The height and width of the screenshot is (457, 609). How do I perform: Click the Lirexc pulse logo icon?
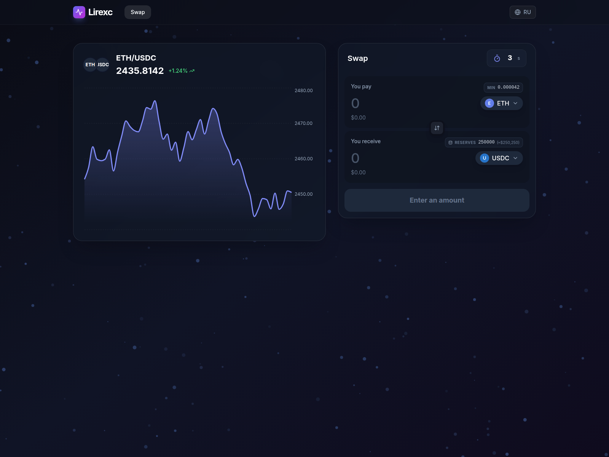pos(79,12)
